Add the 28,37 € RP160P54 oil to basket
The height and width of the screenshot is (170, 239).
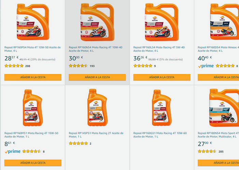[33, 77]
